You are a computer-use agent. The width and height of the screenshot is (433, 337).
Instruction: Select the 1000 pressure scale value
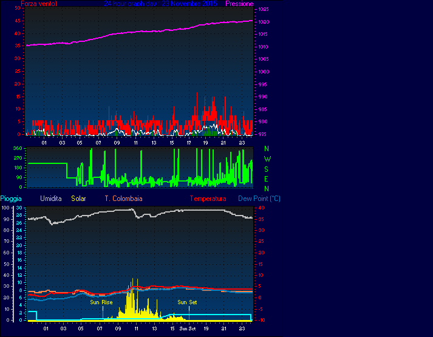coord(264,72)
